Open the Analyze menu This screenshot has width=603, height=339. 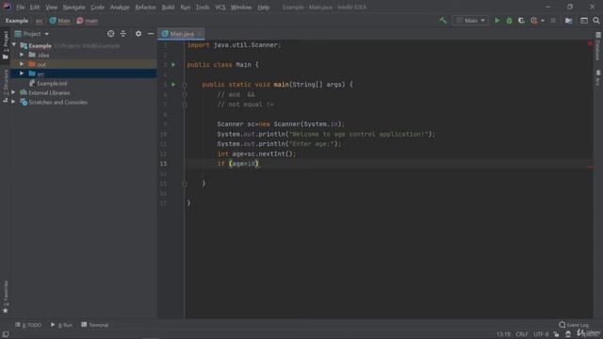(x=120, y=8)
